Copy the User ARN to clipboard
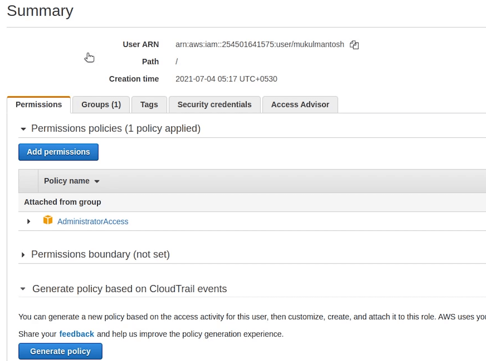 [354, 45]
